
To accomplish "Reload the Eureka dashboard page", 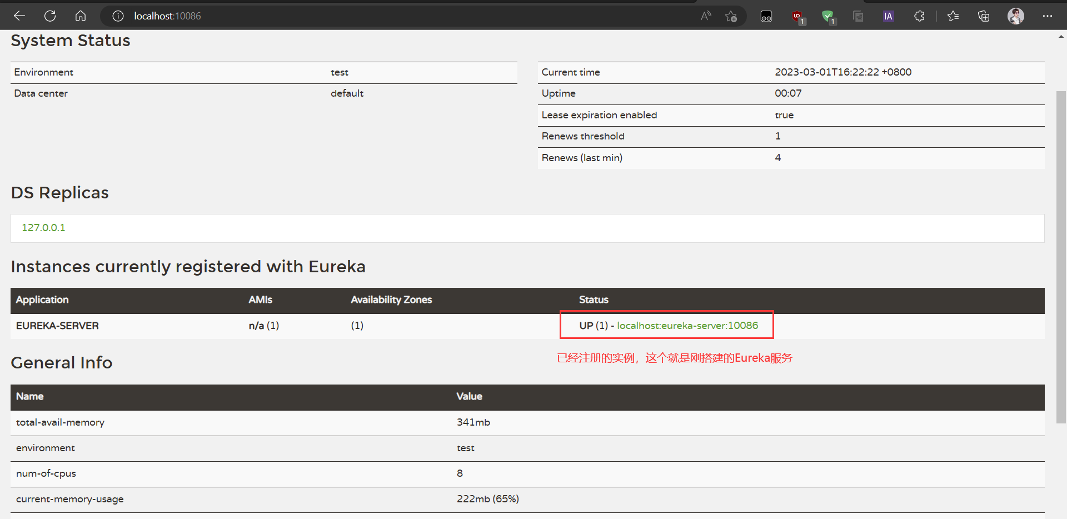I will [x=50, y=16].
